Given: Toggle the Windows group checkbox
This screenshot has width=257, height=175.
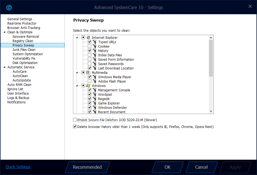Looking at the screenshot, I should (83, 85).
